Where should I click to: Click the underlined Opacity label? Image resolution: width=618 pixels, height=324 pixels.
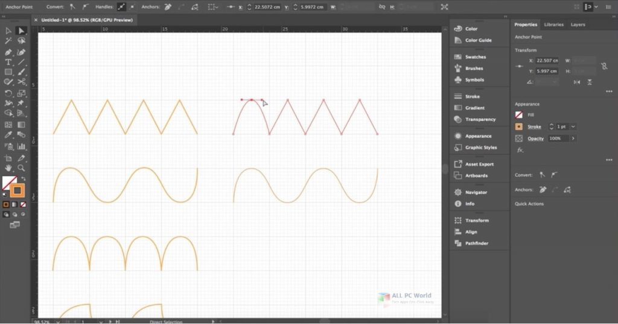point(535,139)
